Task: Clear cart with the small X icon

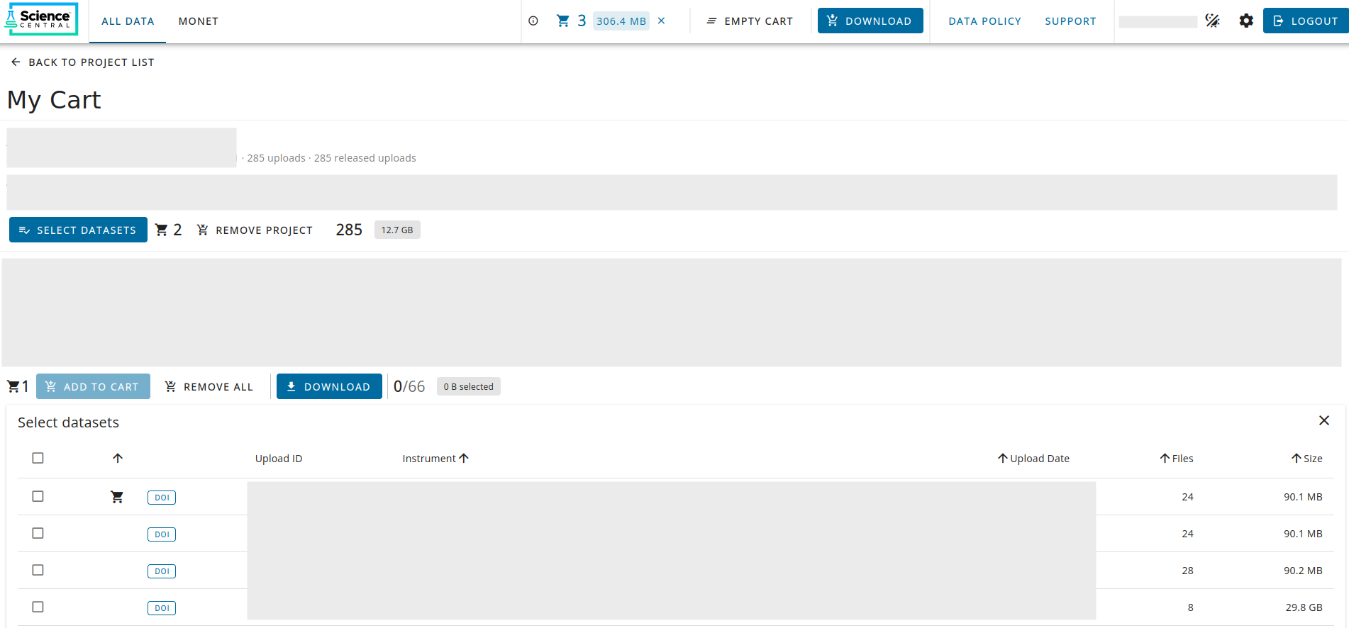Action: pos(661,21)
